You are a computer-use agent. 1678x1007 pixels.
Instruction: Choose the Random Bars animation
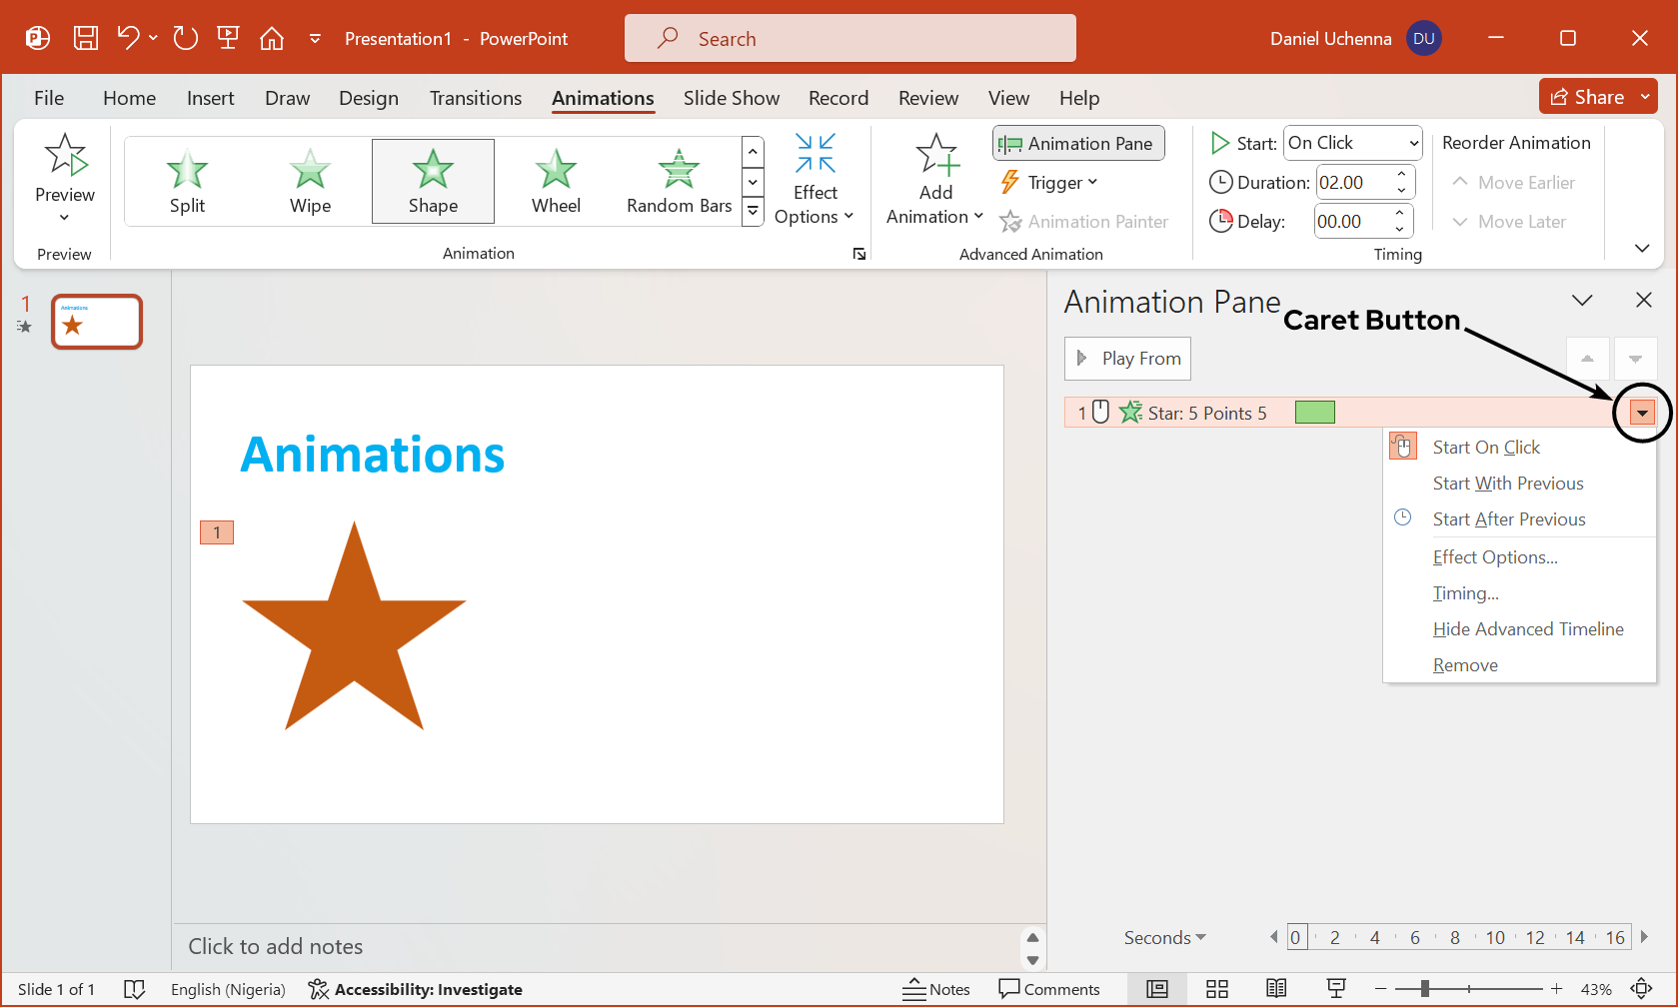click(679, 182)
